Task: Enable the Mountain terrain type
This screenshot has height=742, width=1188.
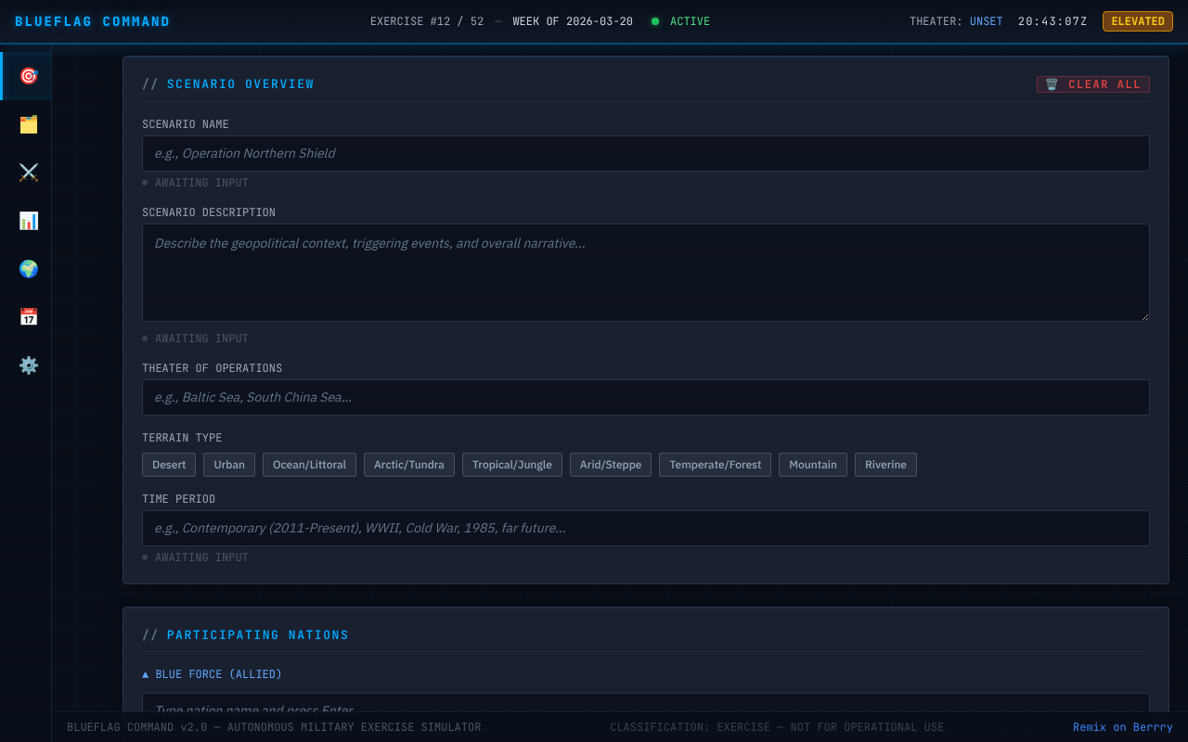Action: [812, 464]
